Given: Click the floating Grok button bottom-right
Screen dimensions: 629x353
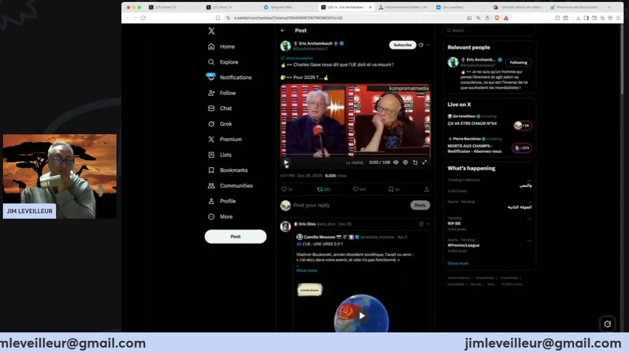Looking at the screenshot, I should click(607, 324).
